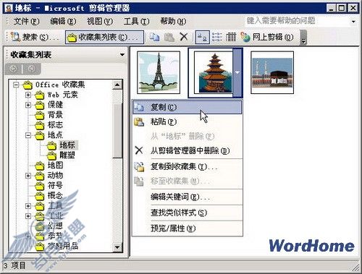Click the tree scrollbar down arrow
Screen dimensions: 362x274
[x=117, y=247]
